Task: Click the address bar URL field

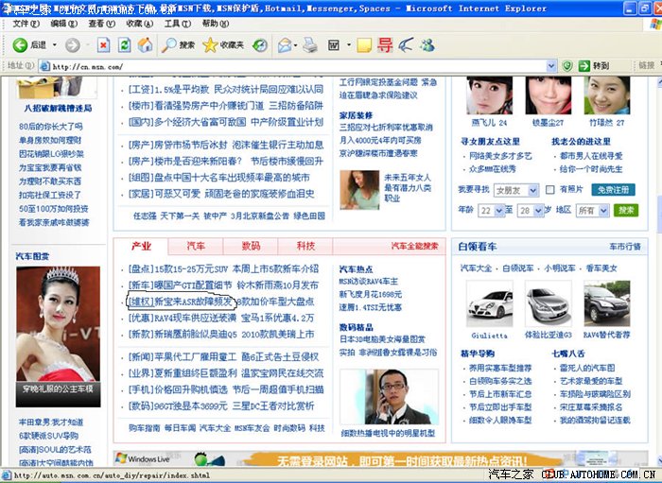Action: pos(284,66)
